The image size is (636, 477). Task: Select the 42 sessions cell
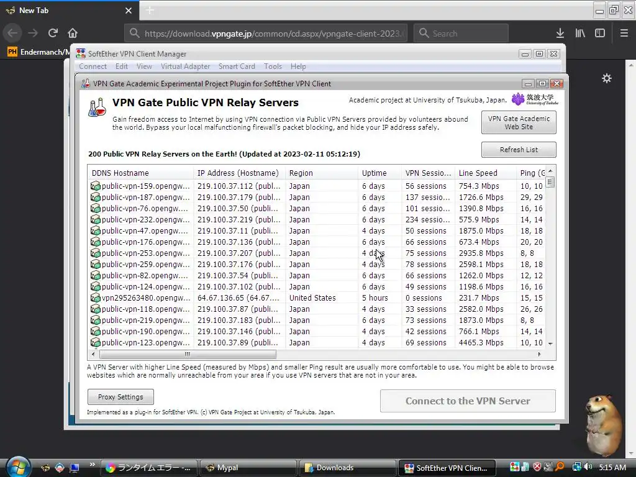426,332
